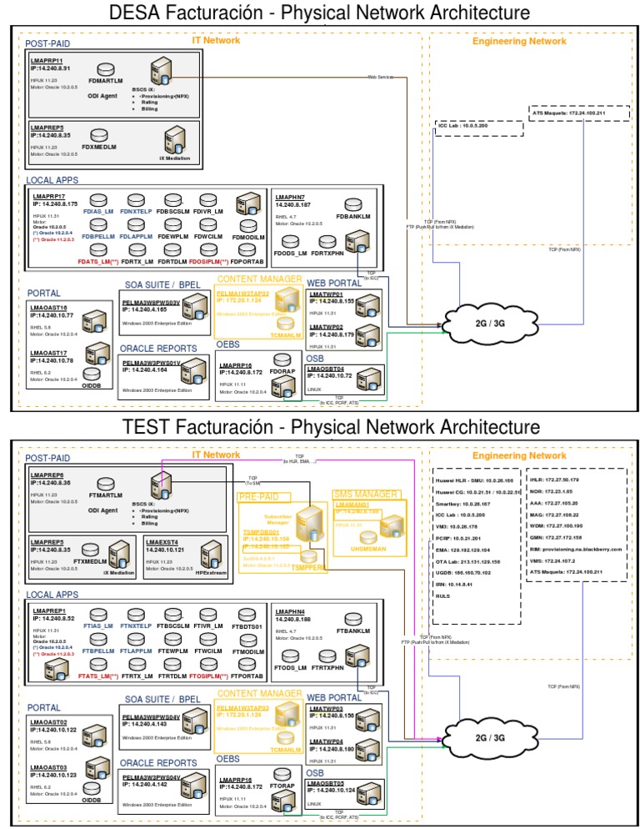Select the PELMA3W8PWS03V SOA Suite host label

[151, 303]
